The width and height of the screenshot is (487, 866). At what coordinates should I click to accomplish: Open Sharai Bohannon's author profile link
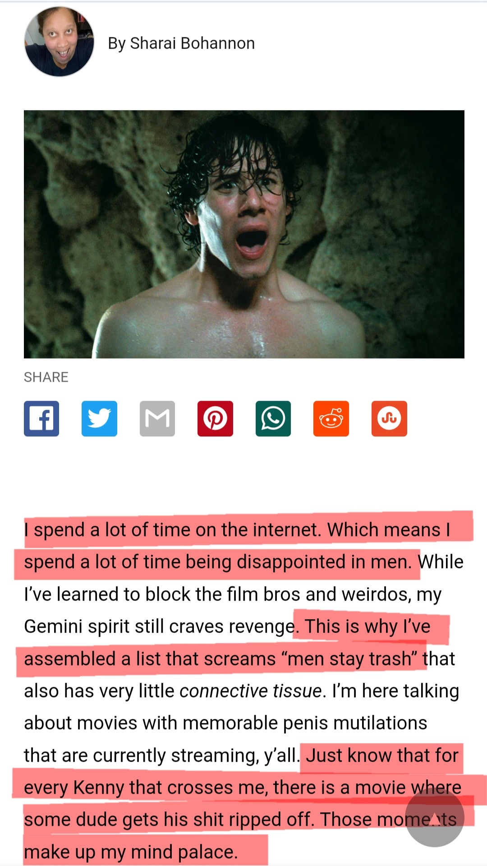(181, 43)
